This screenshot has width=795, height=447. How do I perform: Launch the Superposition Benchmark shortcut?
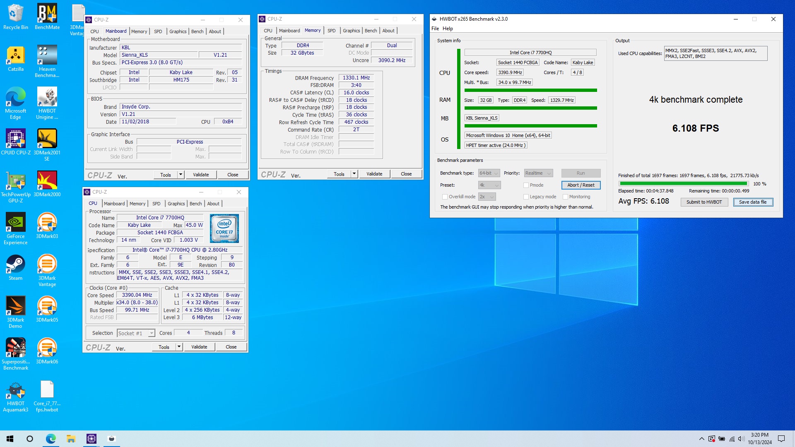(16, 354)
